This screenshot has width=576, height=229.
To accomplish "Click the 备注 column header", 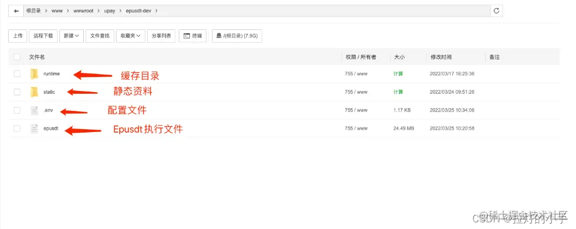I will pyautogui.click(x=494, y=57).
